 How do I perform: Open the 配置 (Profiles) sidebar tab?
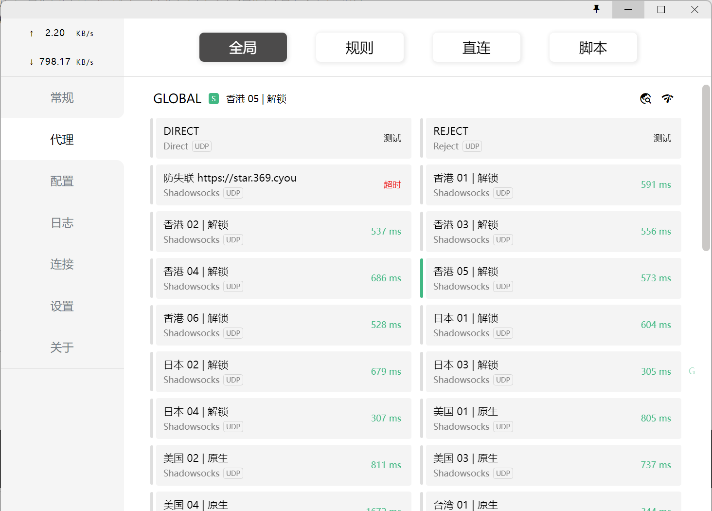click(62, 181)
